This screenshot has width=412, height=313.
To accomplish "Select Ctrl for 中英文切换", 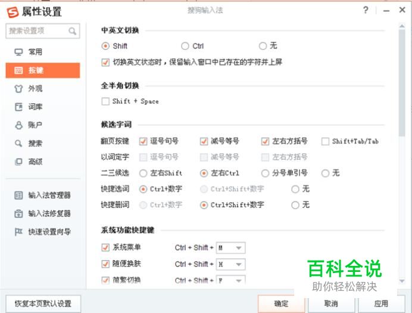I will tap(185, 46).
